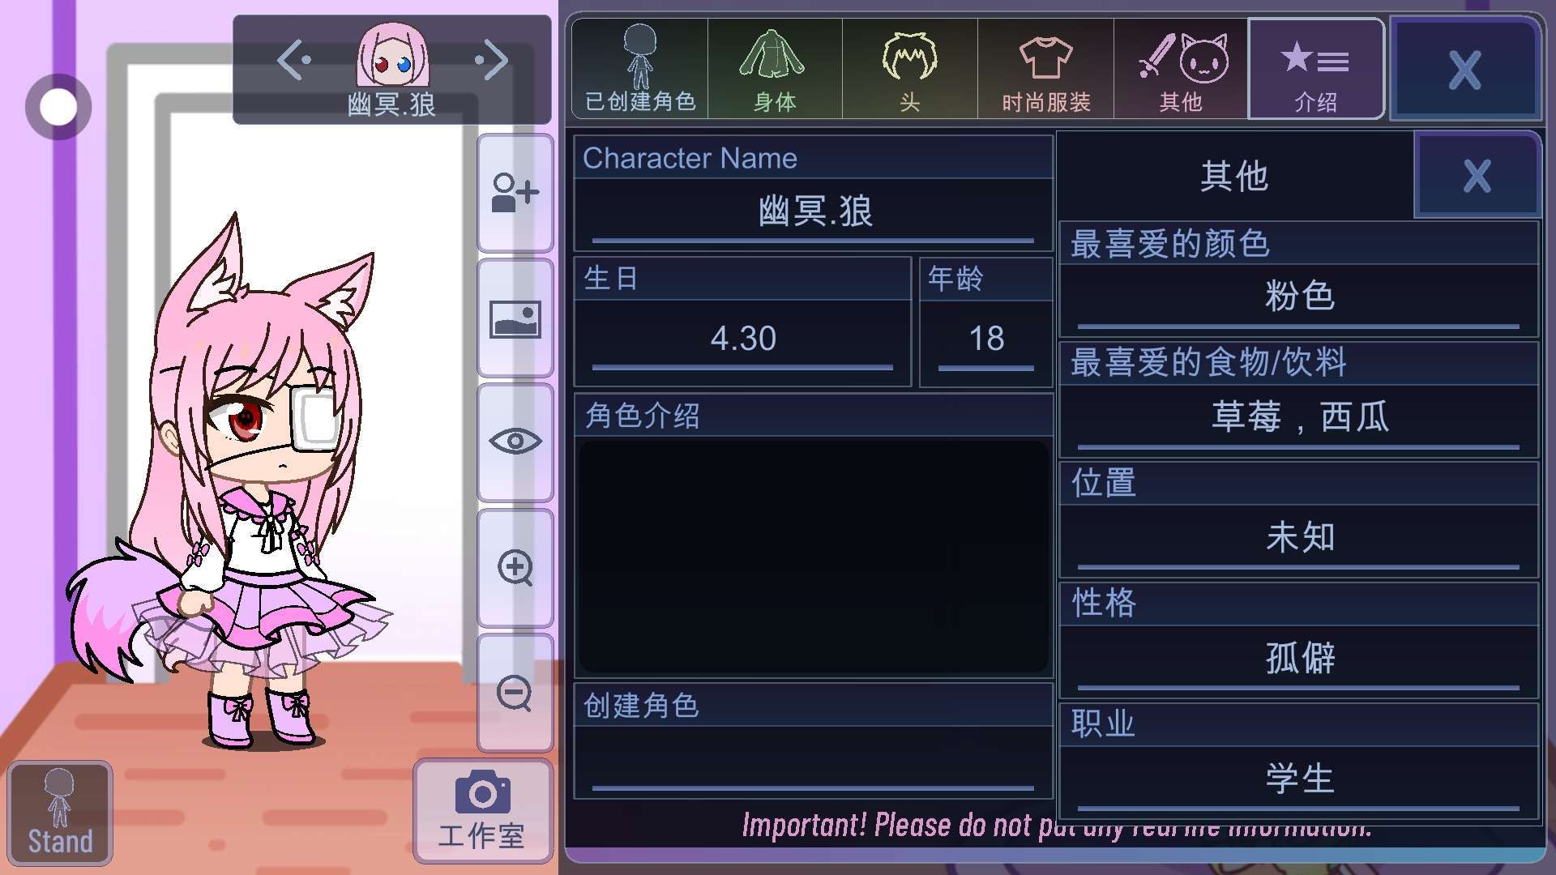
Task: Click the round white toggle at top-left
Action: coord(58,106)
